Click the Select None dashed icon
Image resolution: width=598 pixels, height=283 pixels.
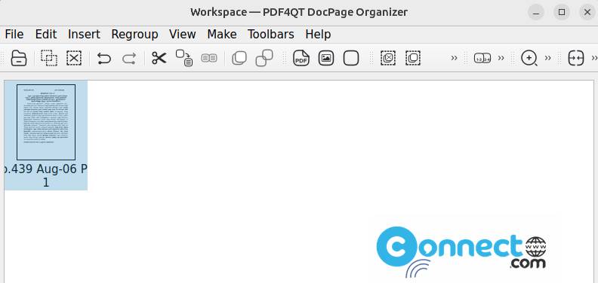point(388,58)
